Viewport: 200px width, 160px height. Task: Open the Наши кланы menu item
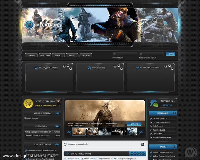pyautogui.click(x=45, y=55)
